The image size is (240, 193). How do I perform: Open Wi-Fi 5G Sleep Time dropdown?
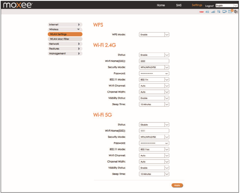(x=154, y=174)
